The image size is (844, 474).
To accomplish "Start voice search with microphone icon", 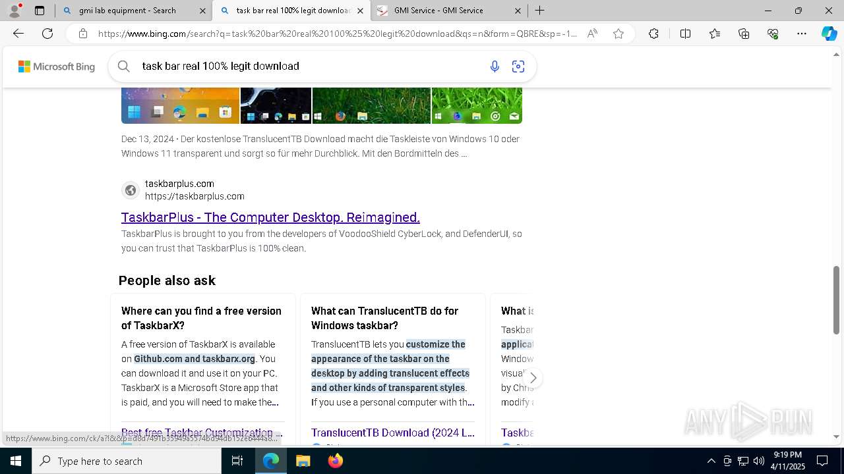I will click(x=495, y=66).
